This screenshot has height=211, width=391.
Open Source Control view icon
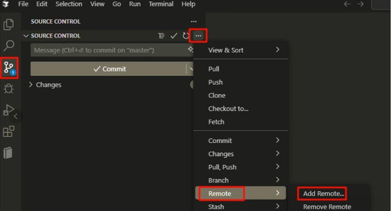pos(9,67)
